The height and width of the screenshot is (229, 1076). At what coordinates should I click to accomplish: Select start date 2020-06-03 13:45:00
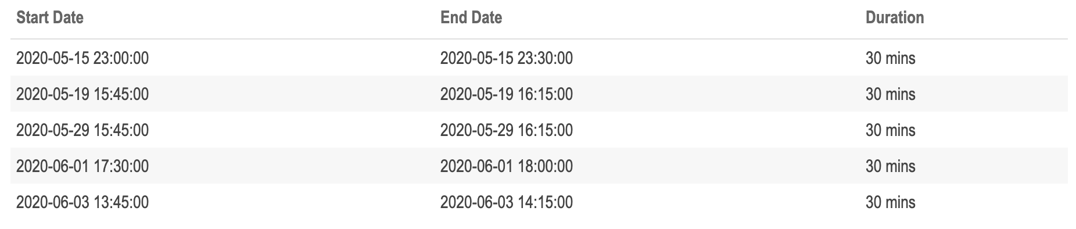(83, 202)
